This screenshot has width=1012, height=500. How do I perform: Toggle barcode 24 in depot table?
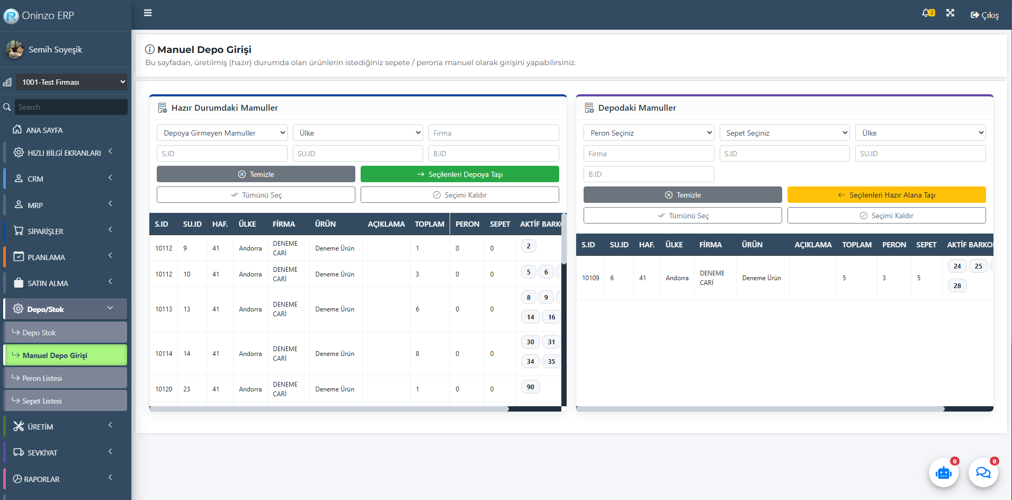coord(957,266)
